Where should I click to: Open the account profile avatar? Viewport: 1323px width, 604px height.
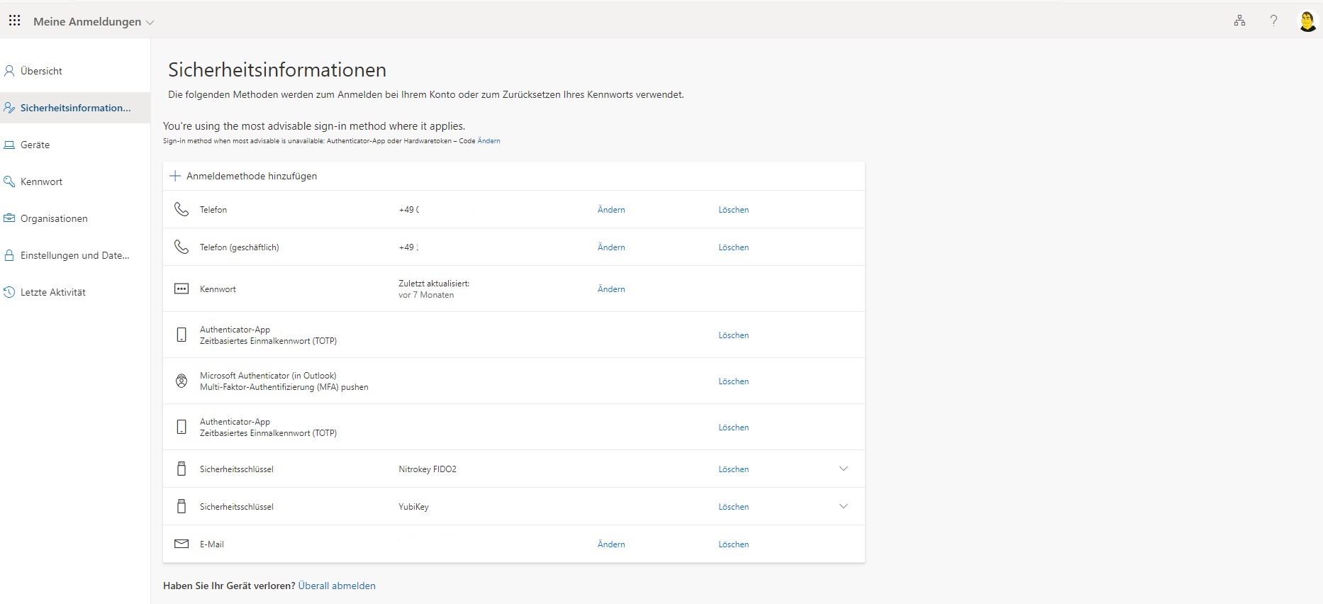[1307, 21]
